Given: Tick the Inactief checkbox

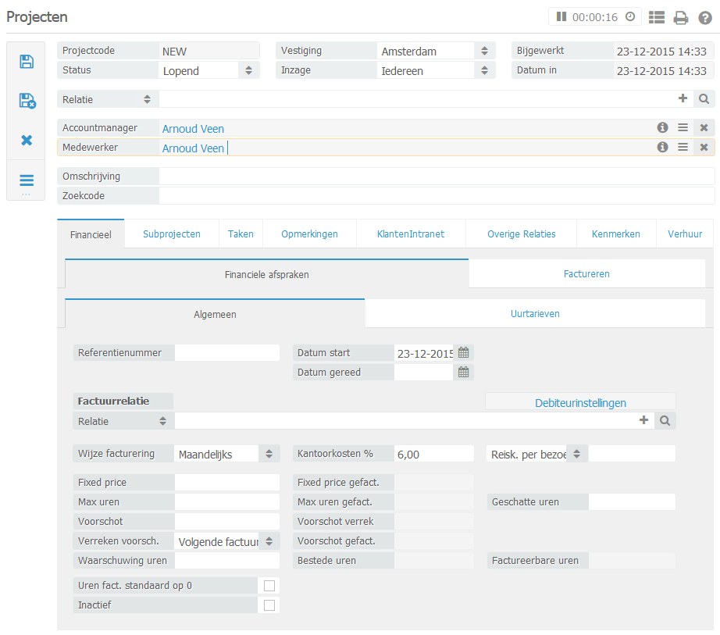Looking at the screenshot, I should (269, 605).
